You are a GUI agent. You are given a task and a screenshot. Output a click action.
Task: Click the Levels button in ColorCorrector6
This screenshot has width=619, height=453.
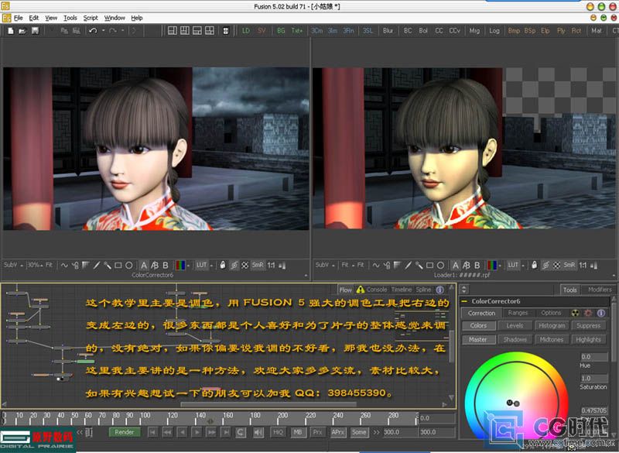pos(515,325)
